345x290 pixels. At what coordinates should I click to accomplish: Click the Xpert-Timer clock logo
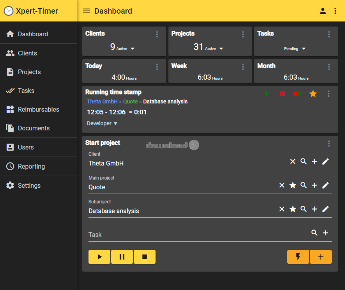pyautogui.click(x=9, y=11)
